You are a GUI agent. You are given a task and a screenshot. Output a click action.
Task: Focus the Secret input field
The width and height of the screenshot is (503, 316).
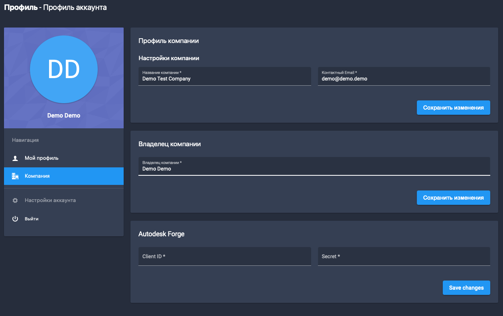404,257
